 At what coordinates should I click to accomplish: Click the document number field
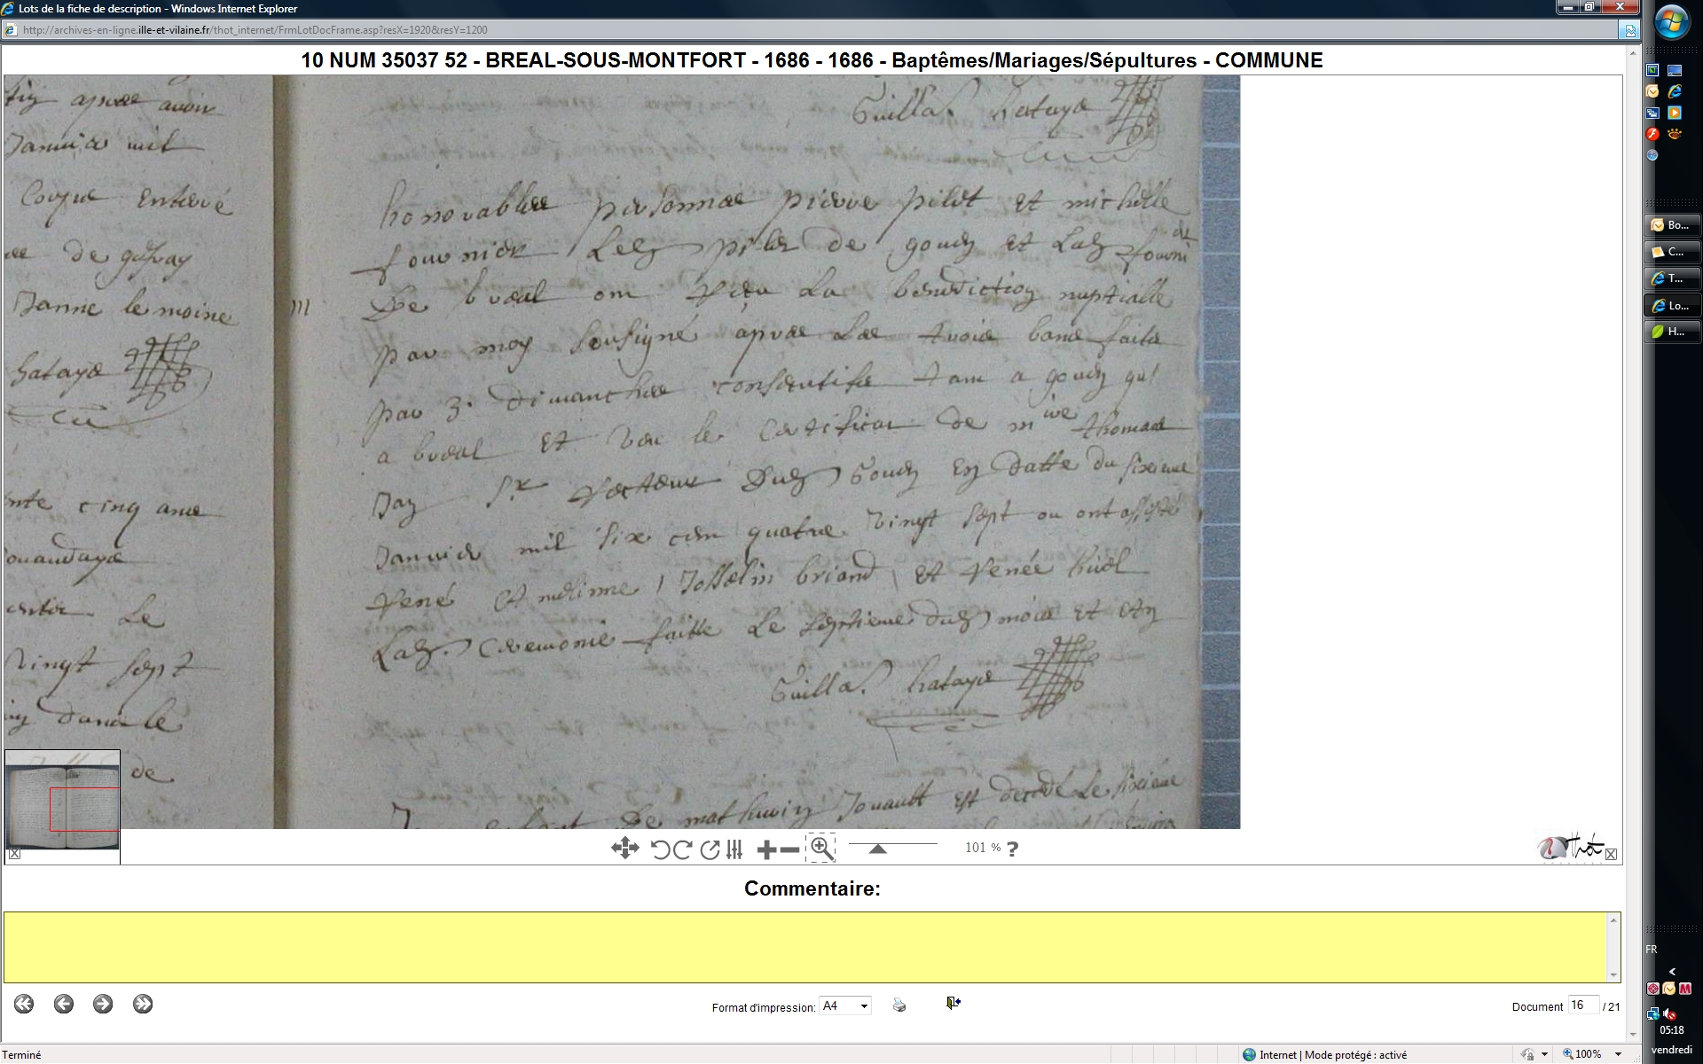(x=1581, y=1005)
